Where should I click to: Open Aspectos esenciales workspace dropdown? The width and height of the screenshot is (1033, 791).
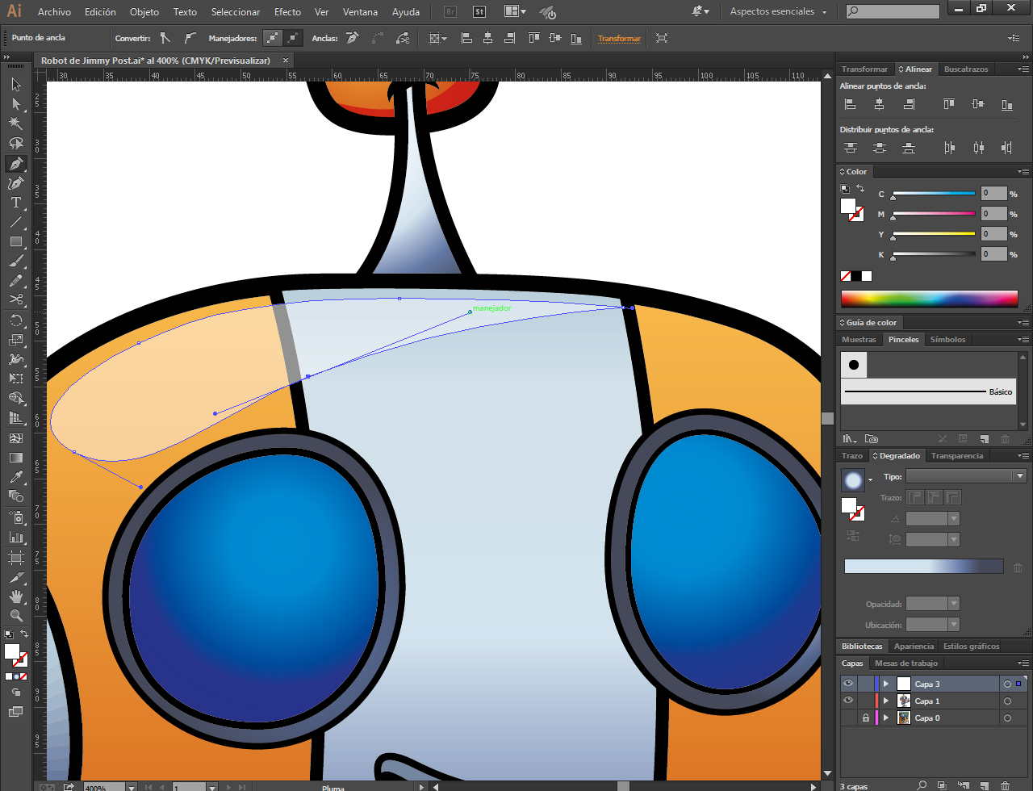point(778,12)
